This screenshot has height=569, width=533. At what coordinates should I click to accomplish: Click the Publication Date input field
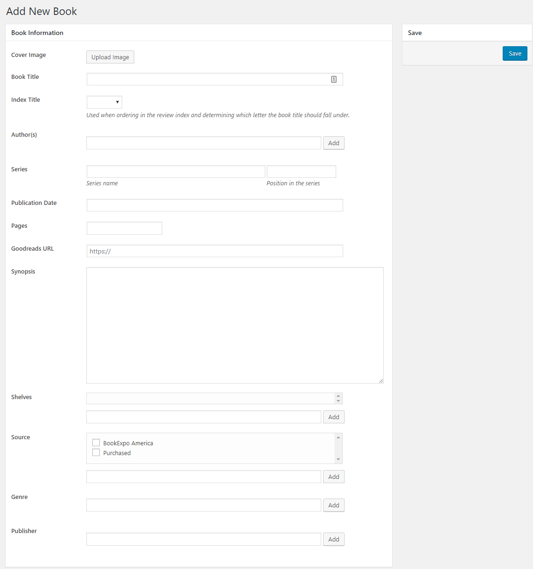click(x=215, y=205)
